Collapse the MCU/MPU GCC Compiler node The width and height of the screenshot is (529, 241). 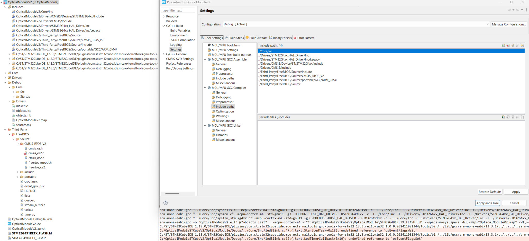tap(205, 88)
